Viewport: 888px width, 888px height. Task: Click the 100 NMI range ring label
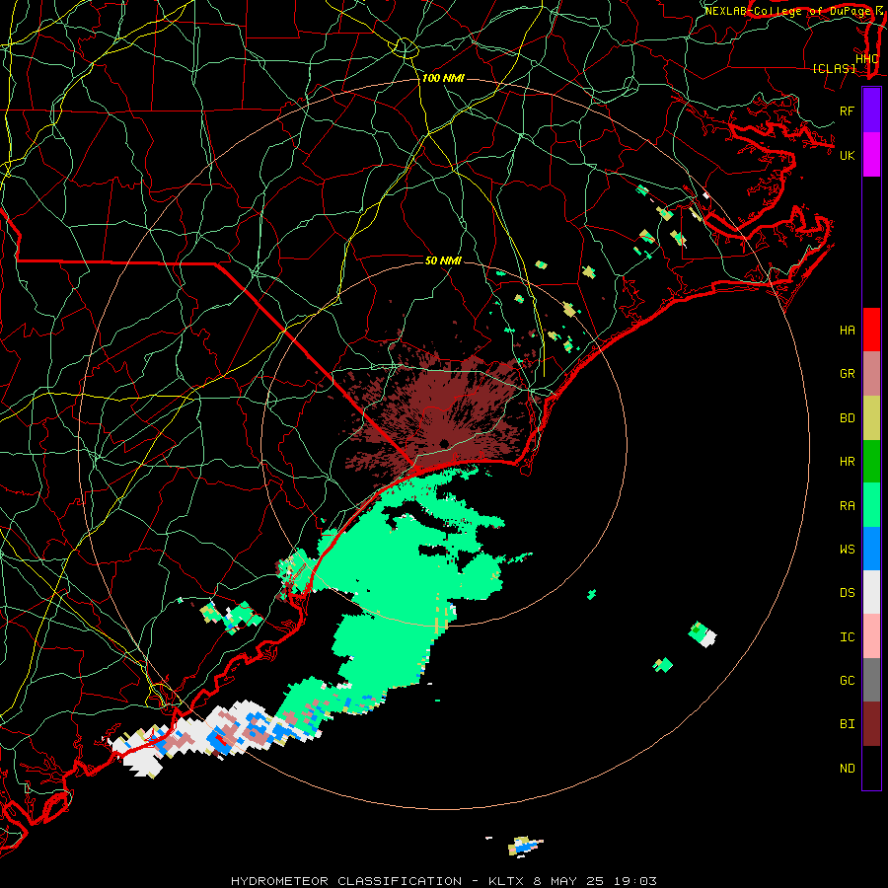(x=443, y=78)
